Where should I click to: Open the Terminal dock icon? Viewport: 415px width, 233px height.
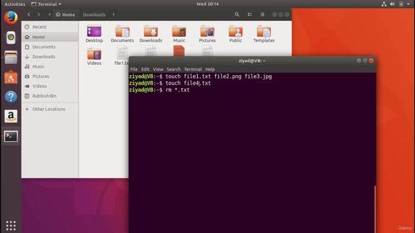[x=11, y=137]
